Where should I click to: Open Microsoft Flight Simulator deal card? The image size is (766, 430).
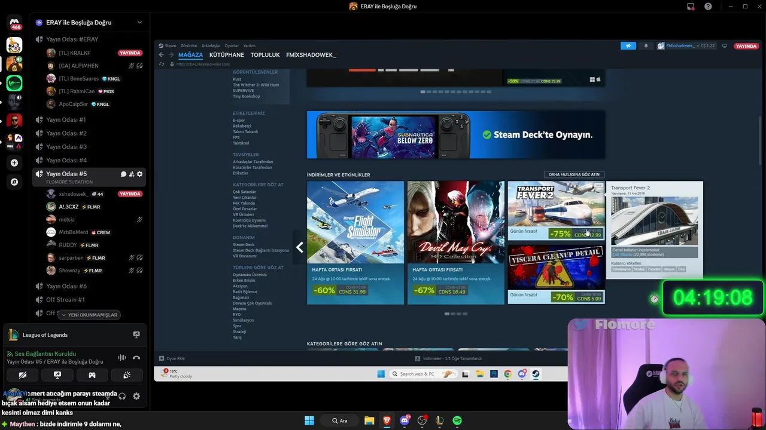tap(355, 242)
